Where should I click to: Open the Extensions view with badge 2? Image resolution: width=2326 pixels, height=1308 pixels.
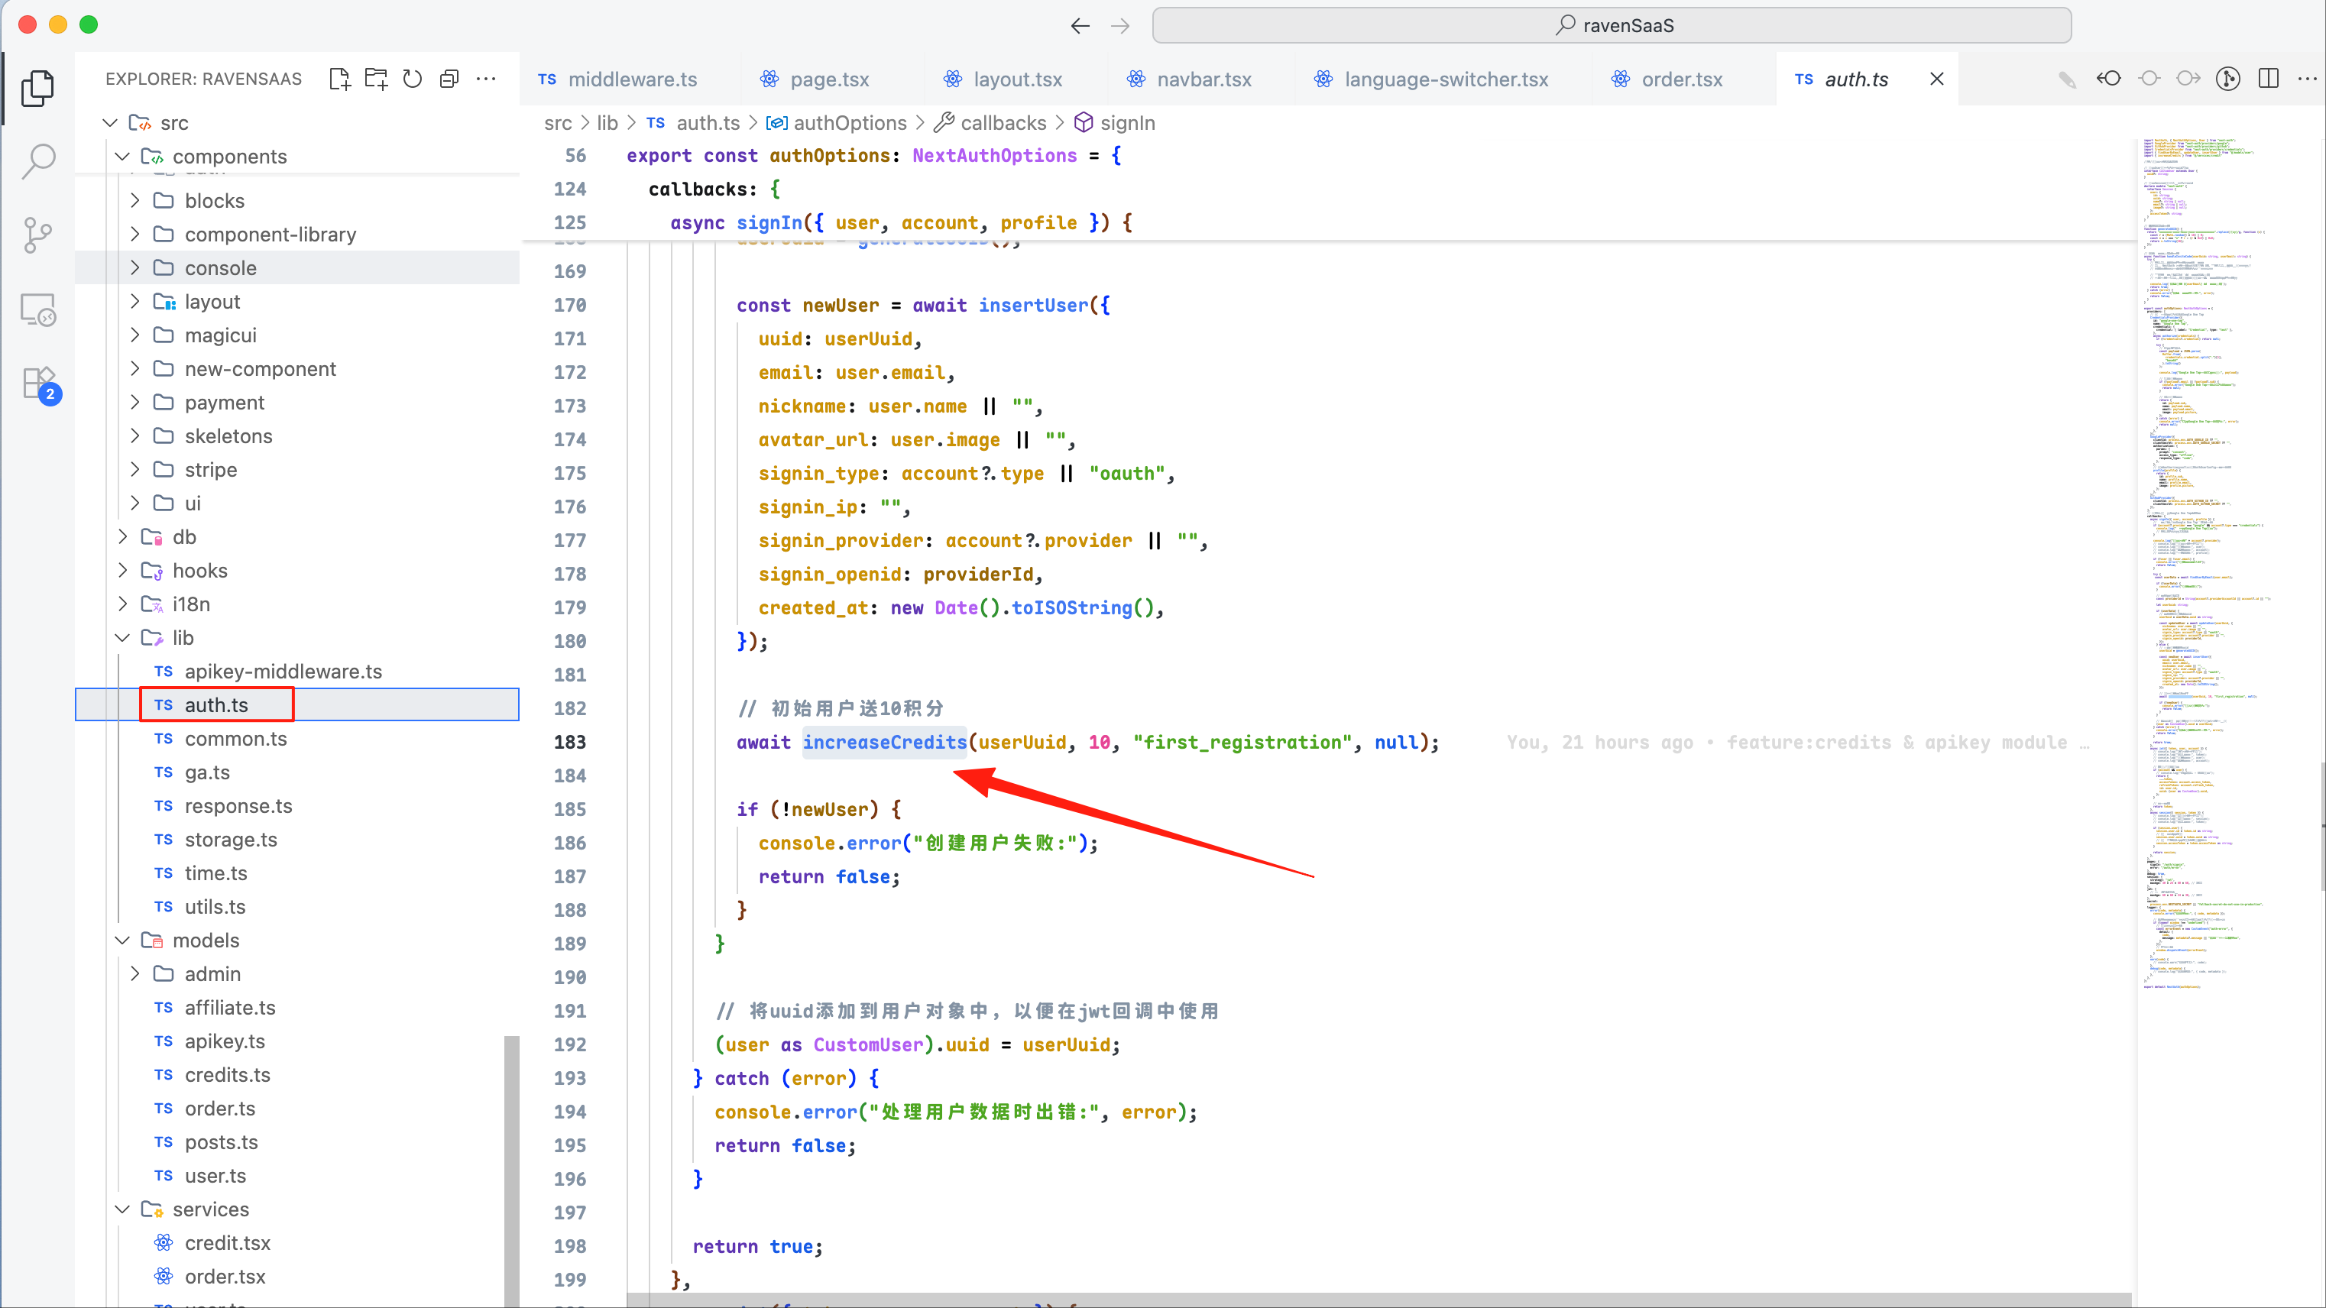click(x=40, y=386)
